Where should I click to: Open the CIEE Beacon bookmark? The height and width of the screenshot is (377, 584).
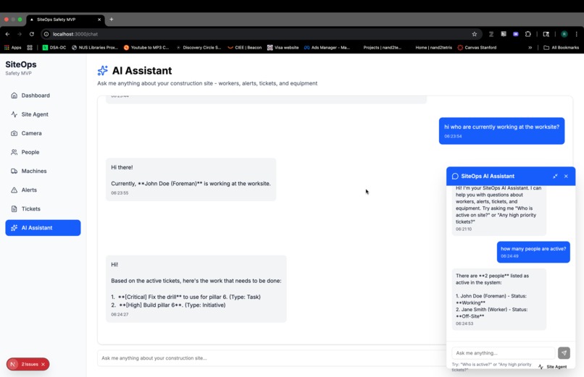(x=244, y=48)
